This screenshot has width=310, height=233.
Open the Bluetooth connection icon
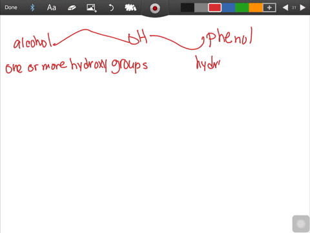[32, 8]
